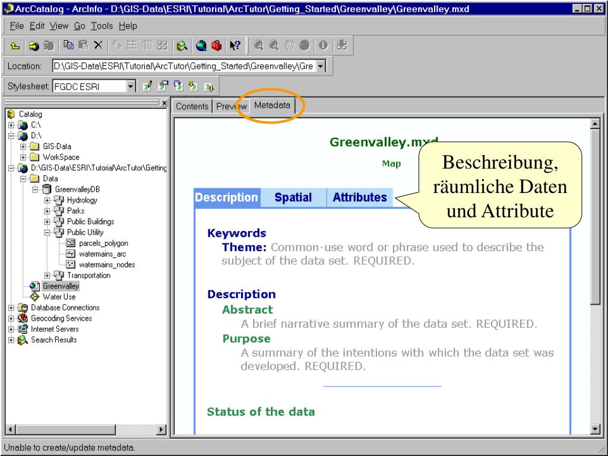
Task: Click the Location path input field
Action: click(x=184, y=66)
